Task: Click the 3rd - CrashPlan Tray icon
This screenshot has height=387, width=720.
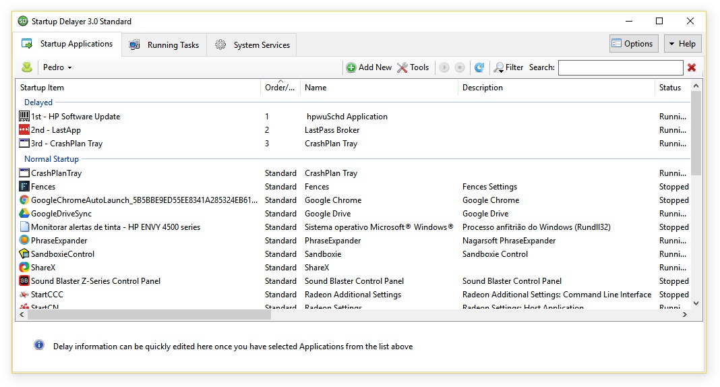Action: pyautogui.click(x=24, y=143)
